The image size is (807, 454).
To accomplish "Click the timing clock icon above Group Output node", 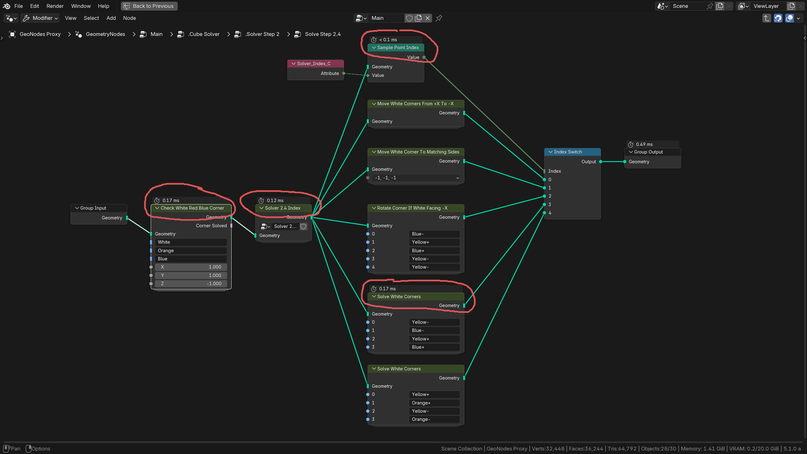I will click(631, 144).
